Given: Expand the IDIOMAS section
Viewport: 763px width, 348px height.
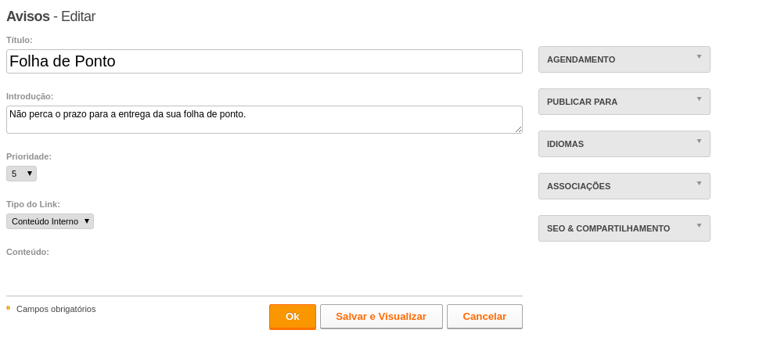Looking at the screenshot, I should click(624, 145).
